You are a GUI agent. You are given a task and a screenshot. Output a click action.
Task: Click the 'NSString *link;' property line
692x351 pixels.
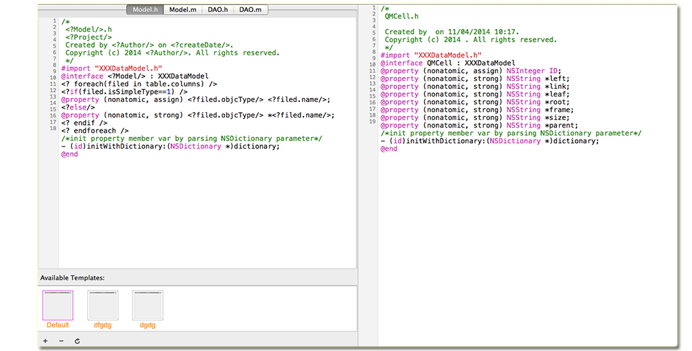click(475, 86)
